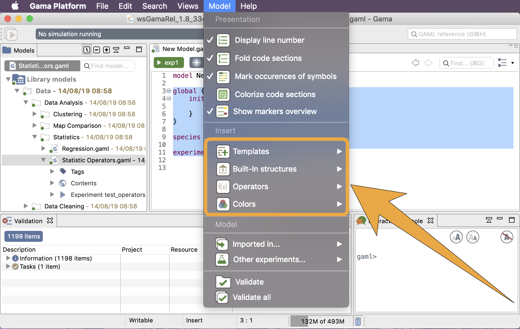The width and height of the screenshot is (520, 329).
Task: Click the increase console font size icon
Action: [x=456, y=237]
